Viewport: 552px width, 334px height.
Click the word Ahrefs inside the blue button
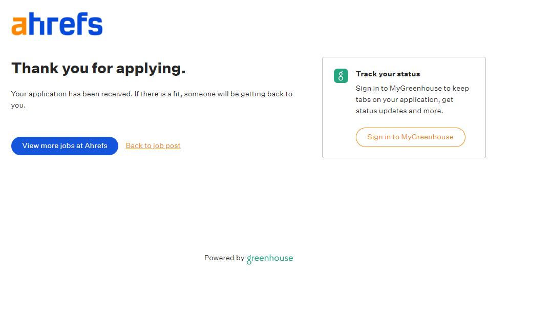pyautogui.click(x=96, y=145)
